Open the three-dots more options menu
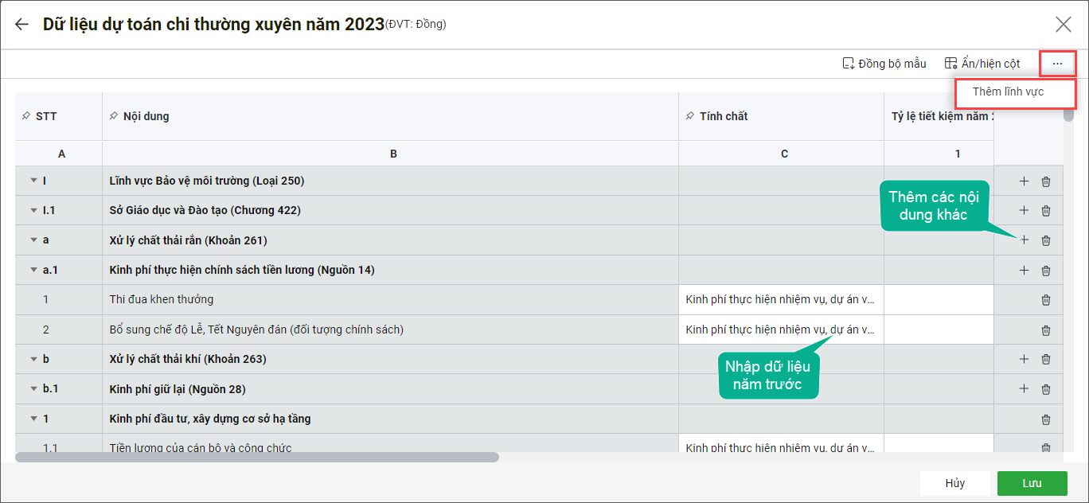Image resolution: width=1089 pixels, height=503 pixels. pos(1057,64)
